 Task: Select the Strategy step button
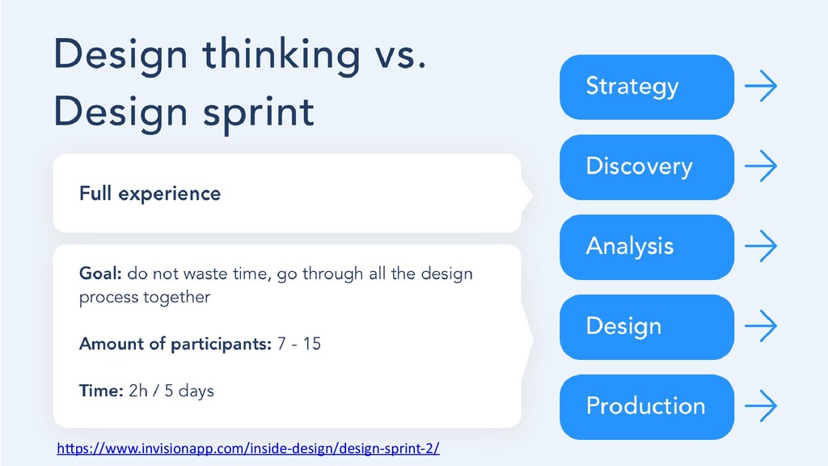[x=647, y=87]
